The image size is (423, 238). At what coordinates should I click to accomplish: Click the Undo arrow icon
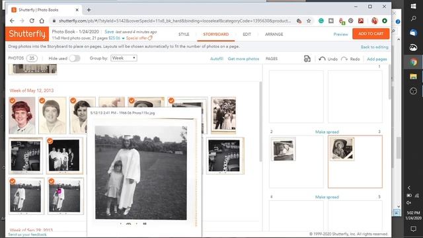(x=322, y=59)
